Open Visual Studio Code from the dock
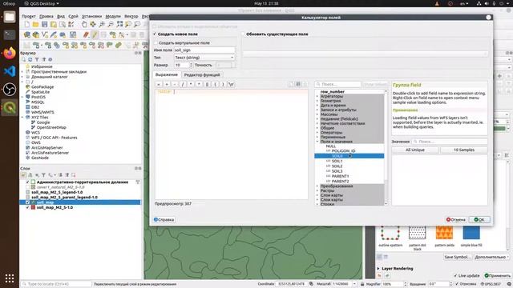The image size is (513, 288). (x=10, y=71)
